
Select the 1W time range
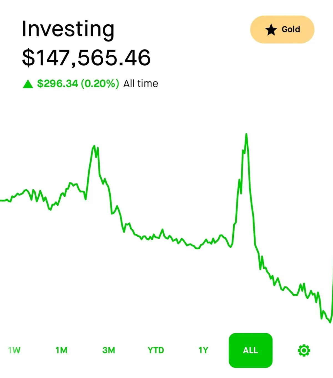click(14, 350)
